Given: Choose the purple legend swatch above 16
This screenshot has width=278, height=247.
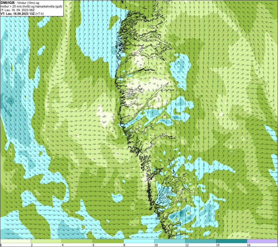Looking at the screenshot, I should [x=262, y=241].
